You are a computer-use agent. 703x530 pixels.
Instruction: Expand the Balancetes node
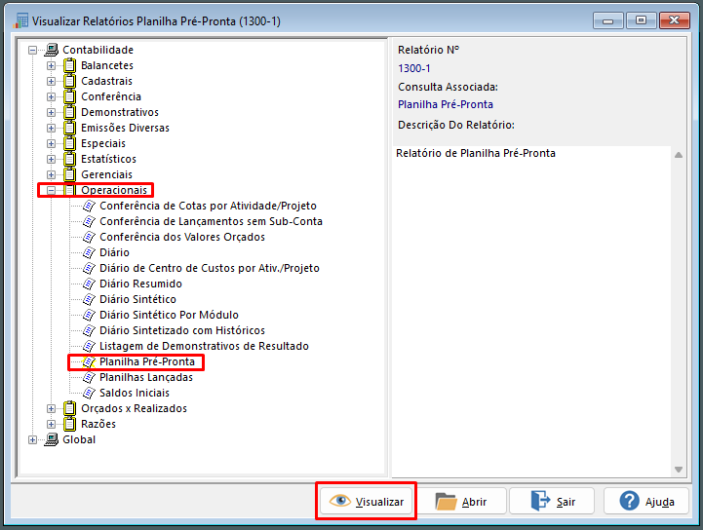51,66
